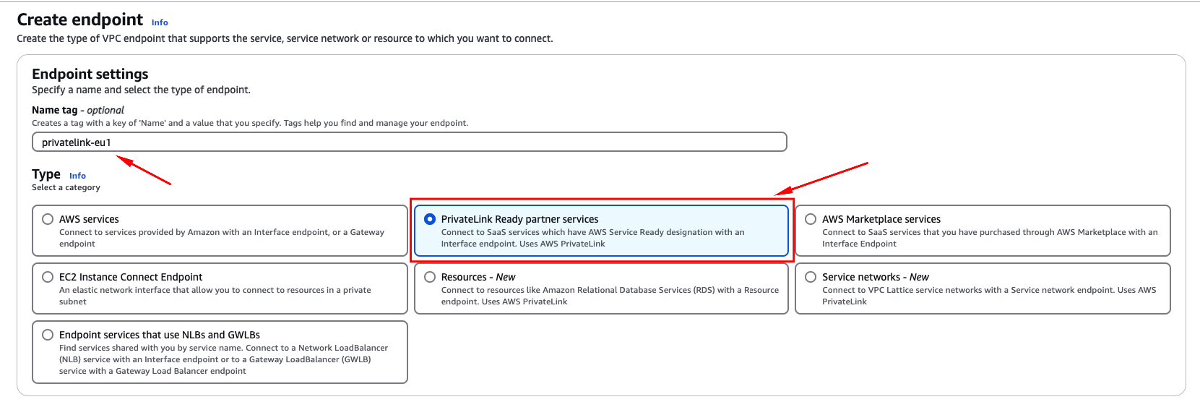Click the PrivateLink Ready partner services description

(x=592, y=238)
